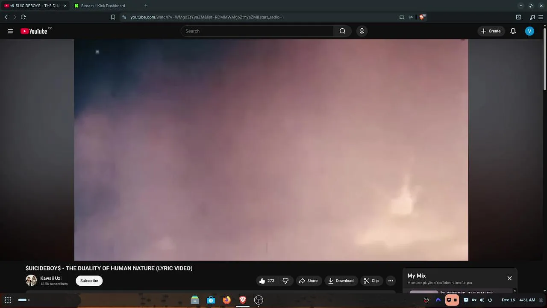Open the site settings icon in address bar
Viewport: 547px width, 308px height.
click(x=124, y=17)
